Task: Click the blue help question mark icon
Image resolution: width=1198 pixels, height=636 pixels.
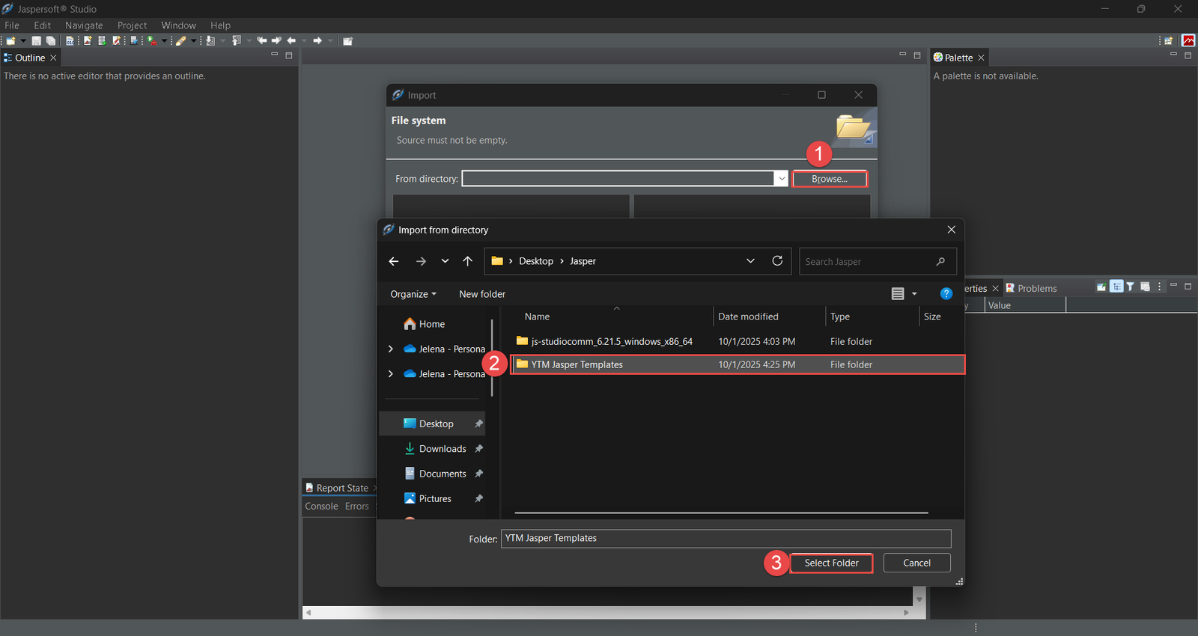Action: coord(946,294)
